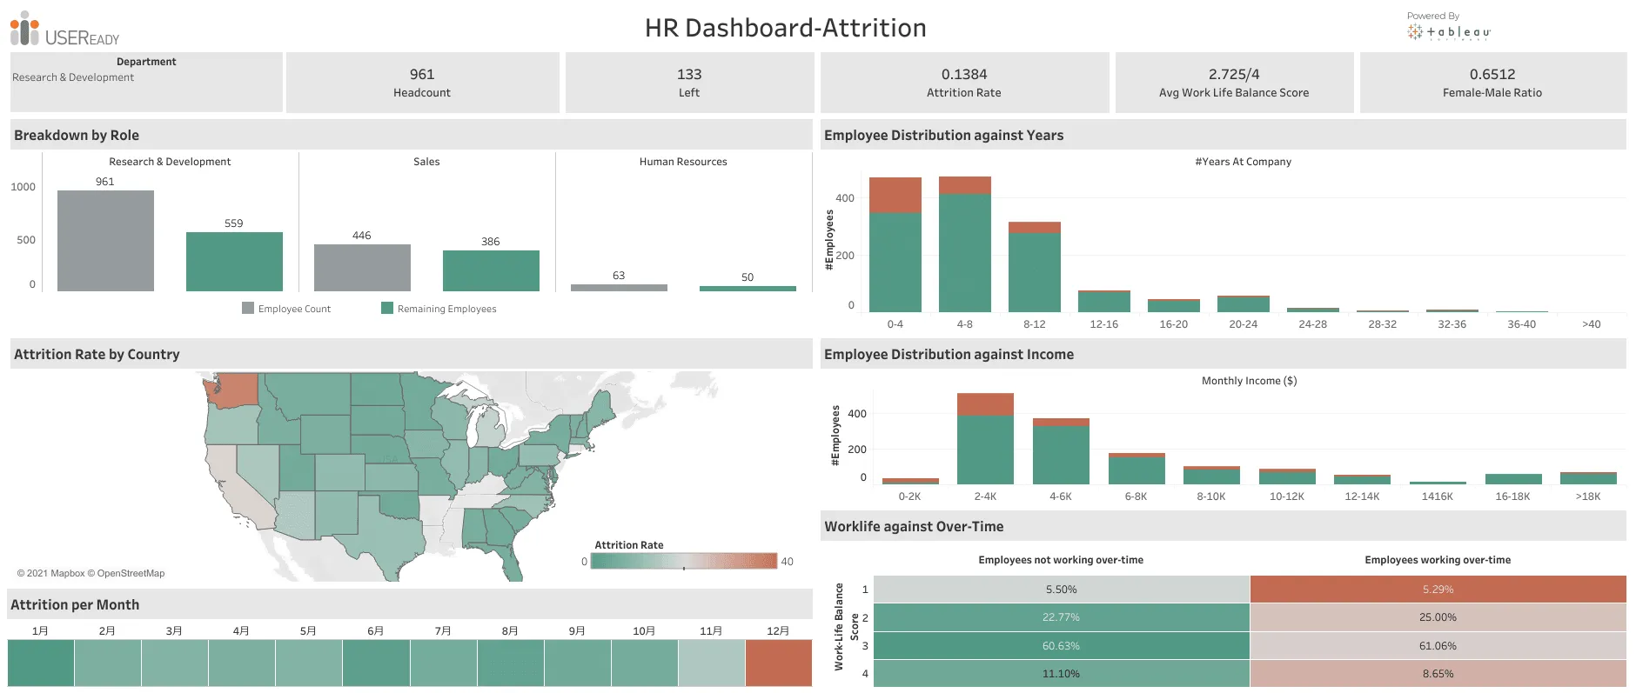Click the 8.65% over-time cell
This screenshot has width=1636, height=693.
coord(1438,674)
